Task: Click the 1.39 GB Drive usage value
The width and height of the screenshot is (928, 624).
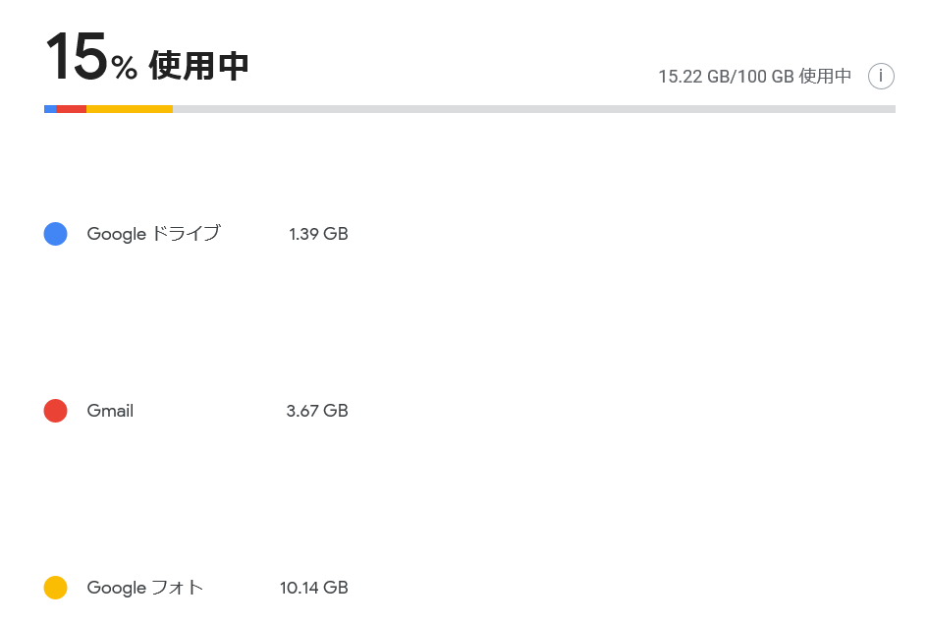Action: coord(318,234)
